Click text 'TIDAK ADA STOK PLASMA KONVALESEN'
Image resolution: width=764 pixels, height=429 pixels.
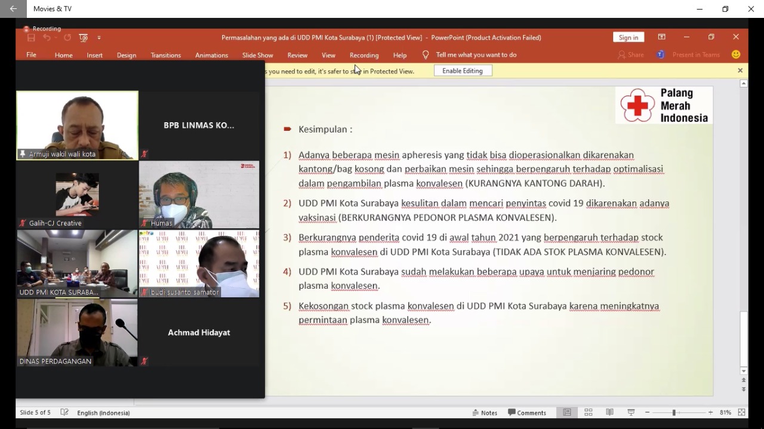(x=579, y=252)
